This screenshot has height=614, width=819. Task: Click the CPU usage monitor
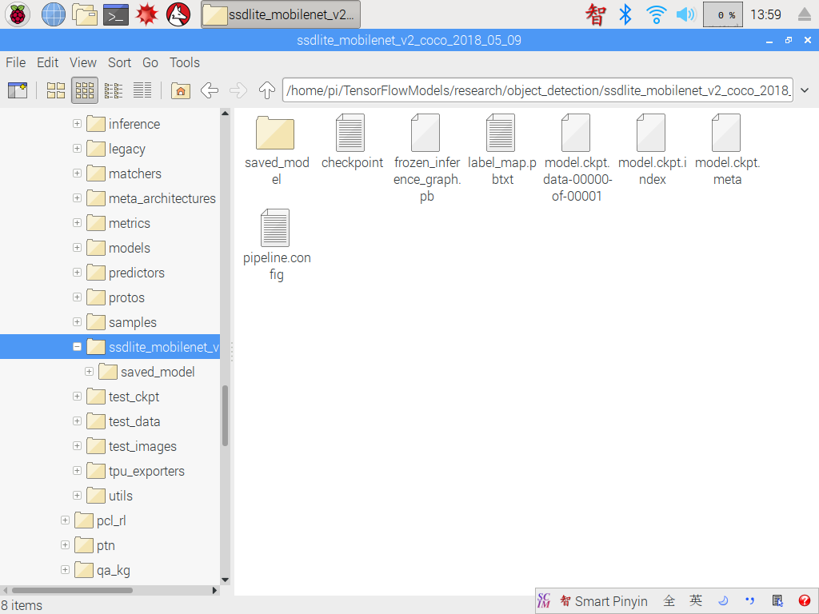(x=723, y=14)
